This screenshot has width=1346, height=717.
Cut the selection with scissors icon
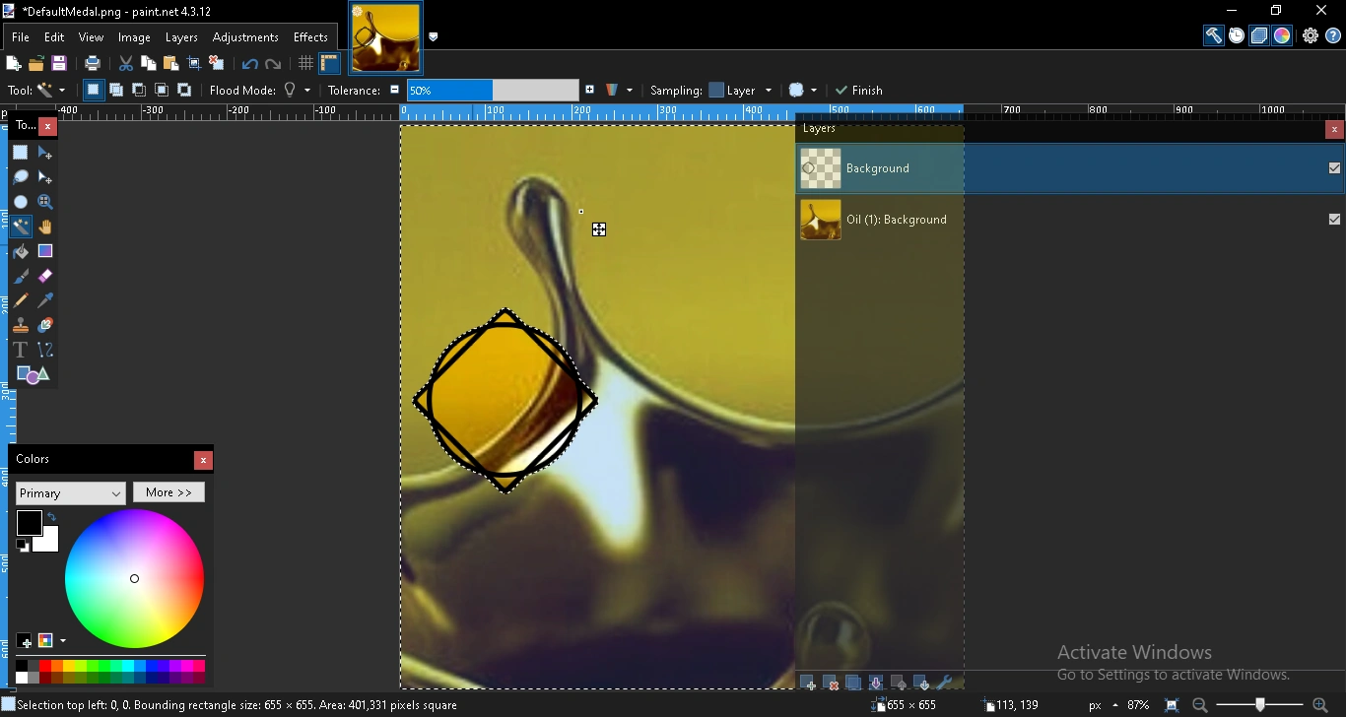coord(126,64)
